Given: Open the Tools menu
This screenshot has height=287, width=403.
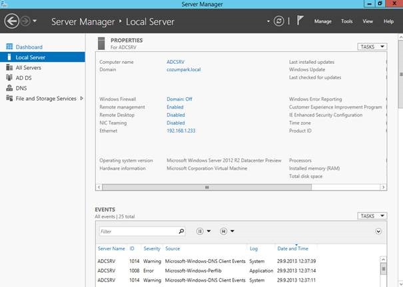Looking at the screenshot, I should coord(347,21).
